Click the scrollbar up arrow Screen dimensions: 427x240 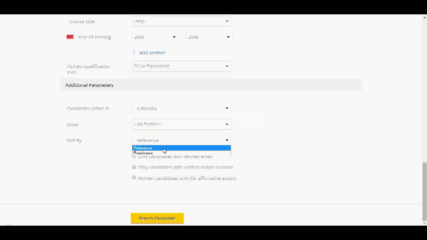click(x=424, y=17)
